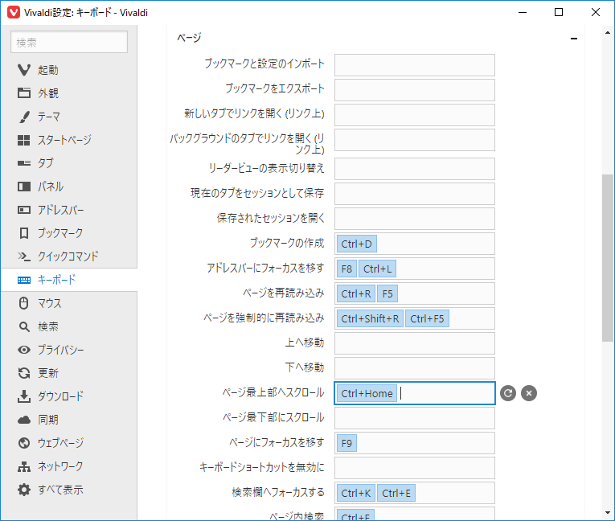
Task: Select the キーボード keyboard icon
Action: coord(24,280)
